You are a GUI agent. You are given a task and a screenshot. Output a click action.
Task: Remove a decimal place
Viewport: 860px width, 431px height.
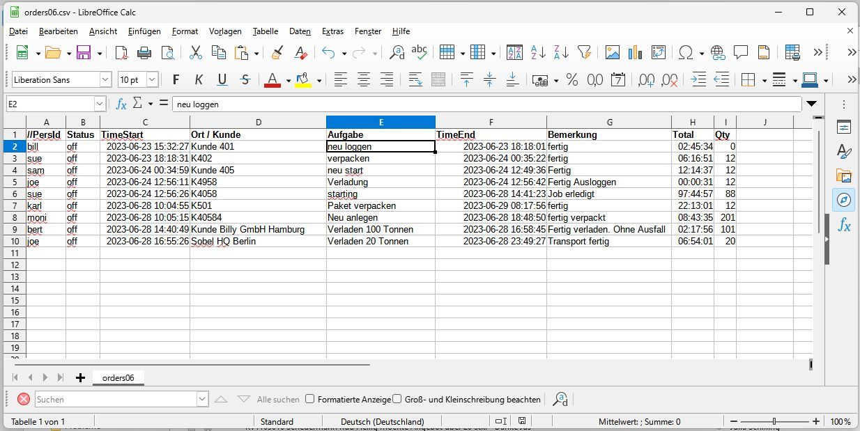669,80
